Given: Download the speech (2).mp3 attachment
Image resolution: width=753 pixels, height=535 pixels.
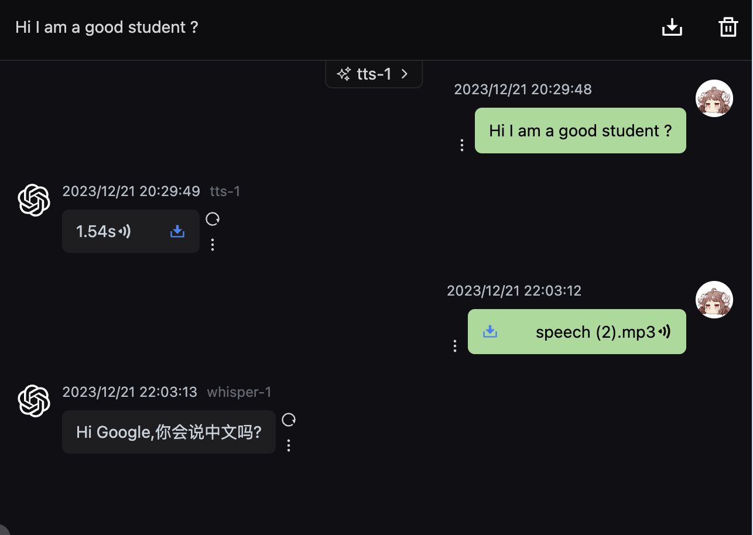Looking at the screenshot, I should [490, 332].
